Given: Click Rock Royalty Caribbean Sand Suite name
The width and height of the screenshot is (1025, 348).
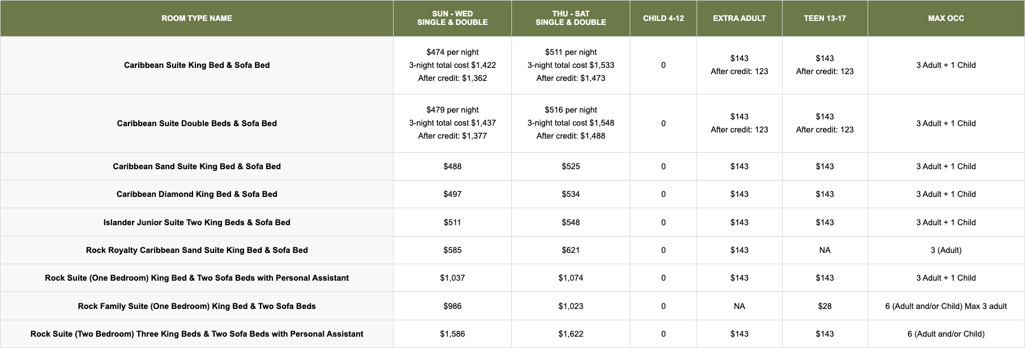Looking at the screenshot, I should (x=197, y=250).
